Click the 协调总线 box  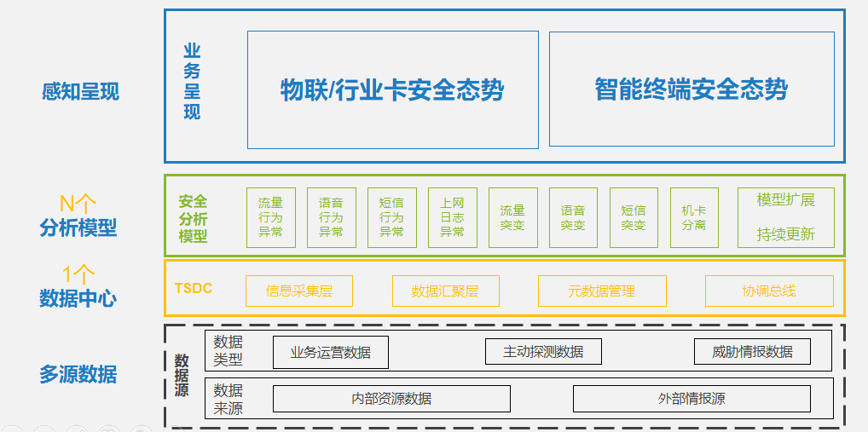(769, 291)
